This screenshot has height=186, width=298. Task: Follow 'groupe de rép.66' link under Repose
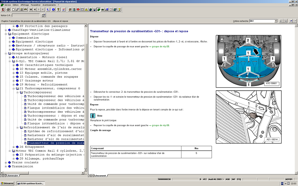161,125
